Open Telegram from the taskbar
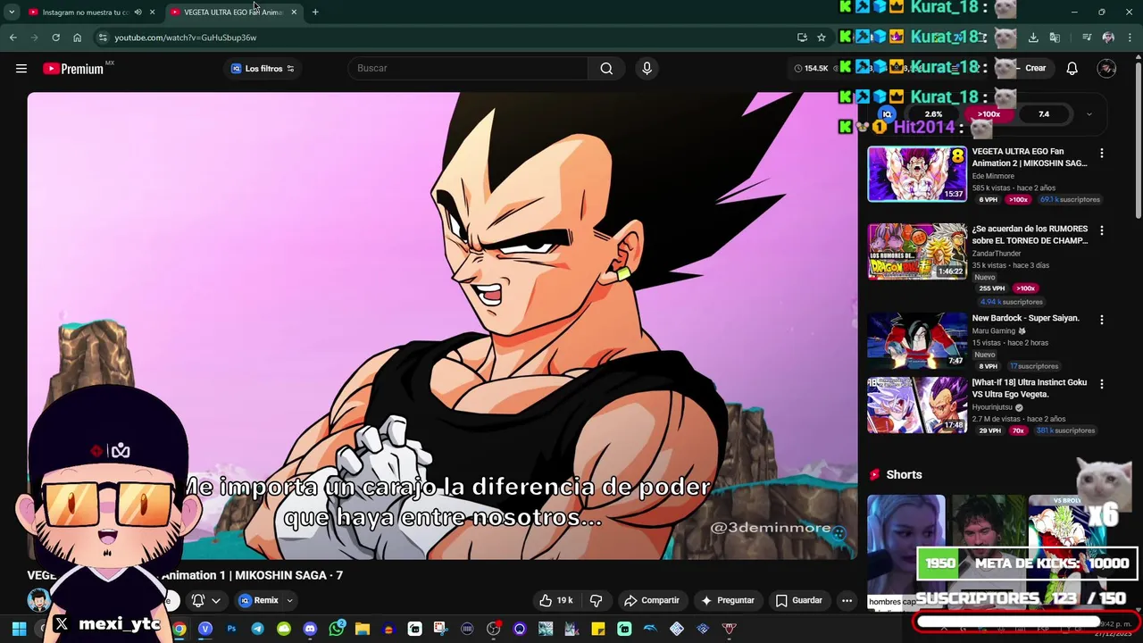The height and width of the screenshot is (643, 1143). tap(257, 630)
